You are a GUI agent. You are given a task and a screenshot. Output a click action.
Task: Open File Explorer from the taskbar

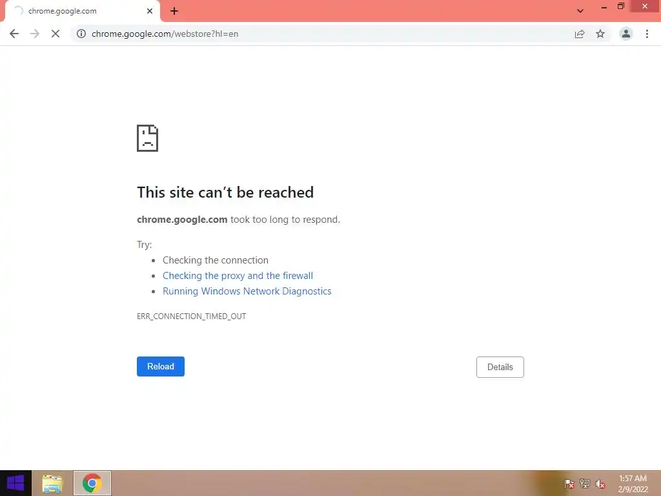(52, 483)
